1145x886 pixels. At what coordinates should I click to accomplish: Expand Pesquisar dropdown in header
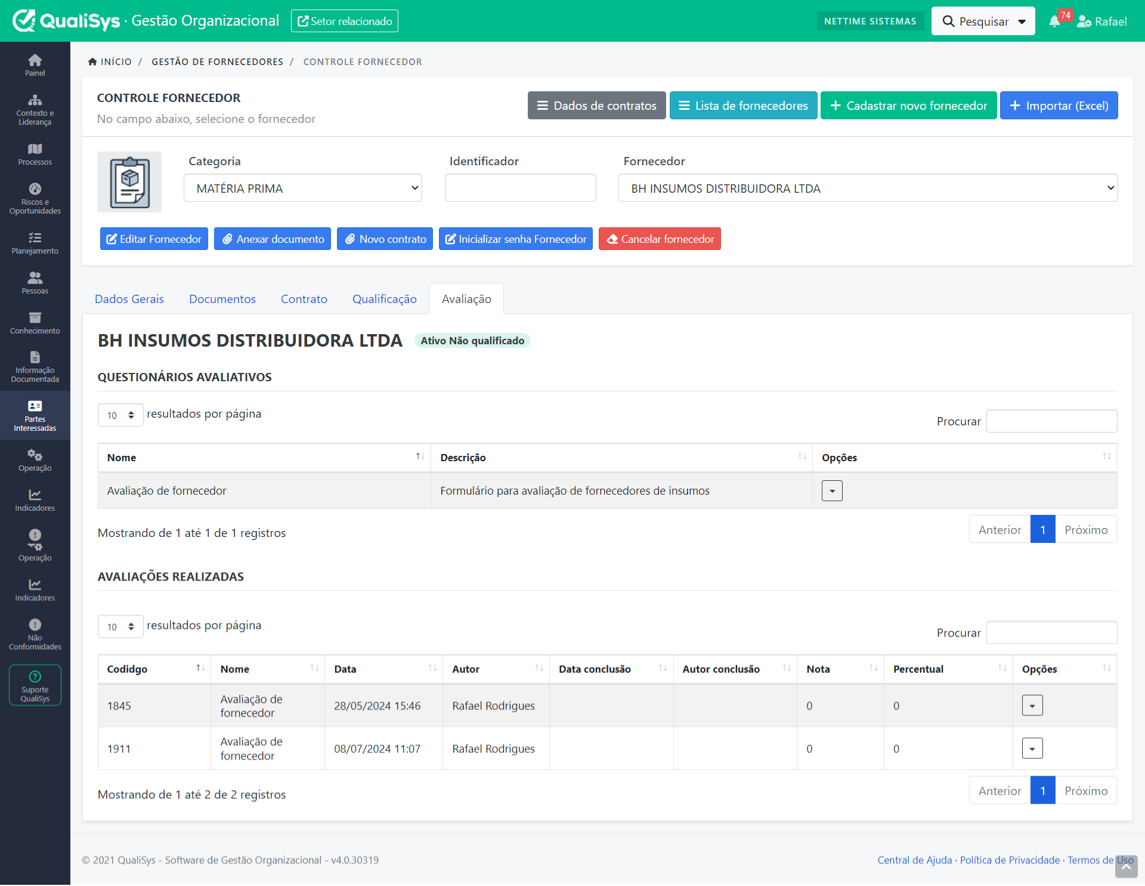(x=983, y=21)
